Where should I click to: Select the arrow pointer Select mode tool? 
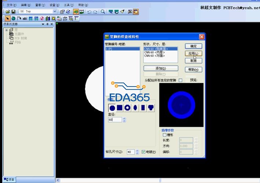coord(7,18)
